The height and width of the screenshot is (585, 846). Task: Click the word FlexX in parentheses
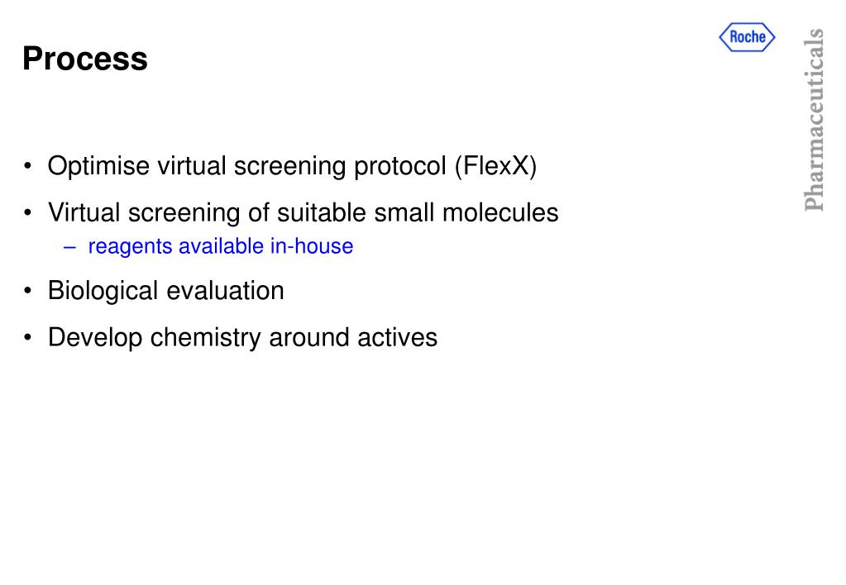496,166
